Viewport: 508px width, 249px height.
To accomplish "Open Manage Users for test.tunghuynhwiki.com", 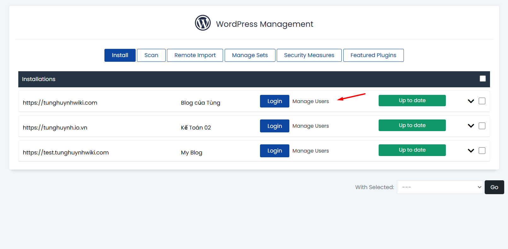I will 310,151.
